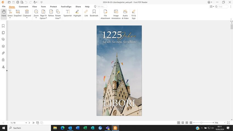Toggle facing pages view mode
This screenshot has width=233, height=131.
[x=187, y=123]
